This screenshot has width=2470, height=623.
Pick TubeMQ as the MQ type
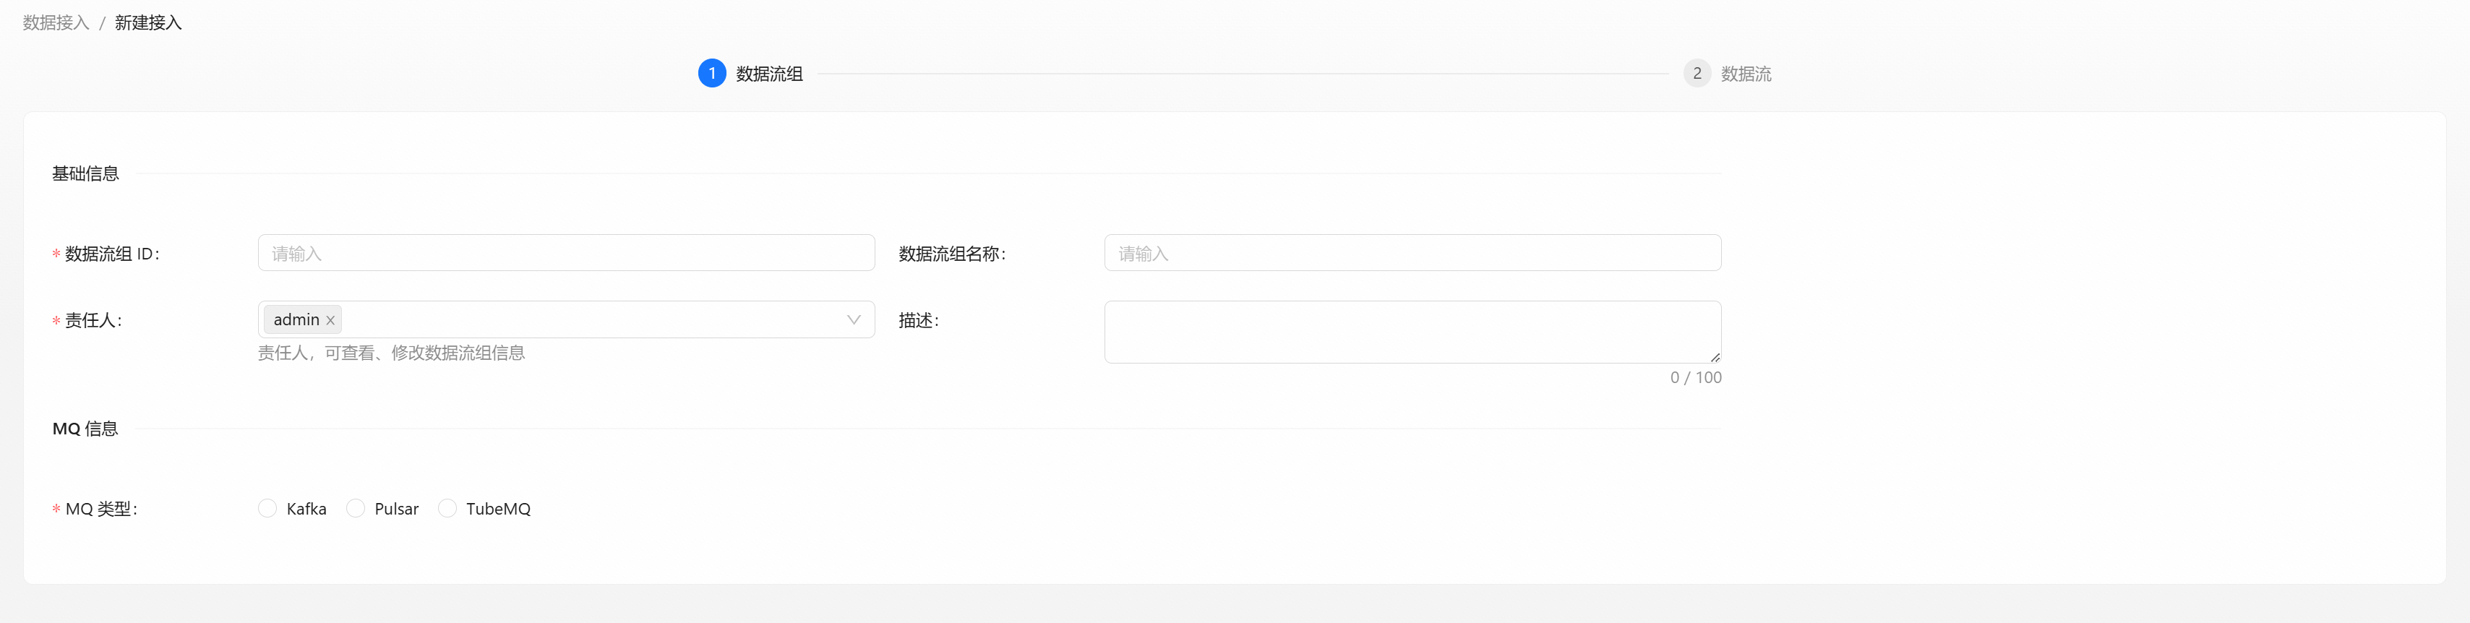pos(447,508)
